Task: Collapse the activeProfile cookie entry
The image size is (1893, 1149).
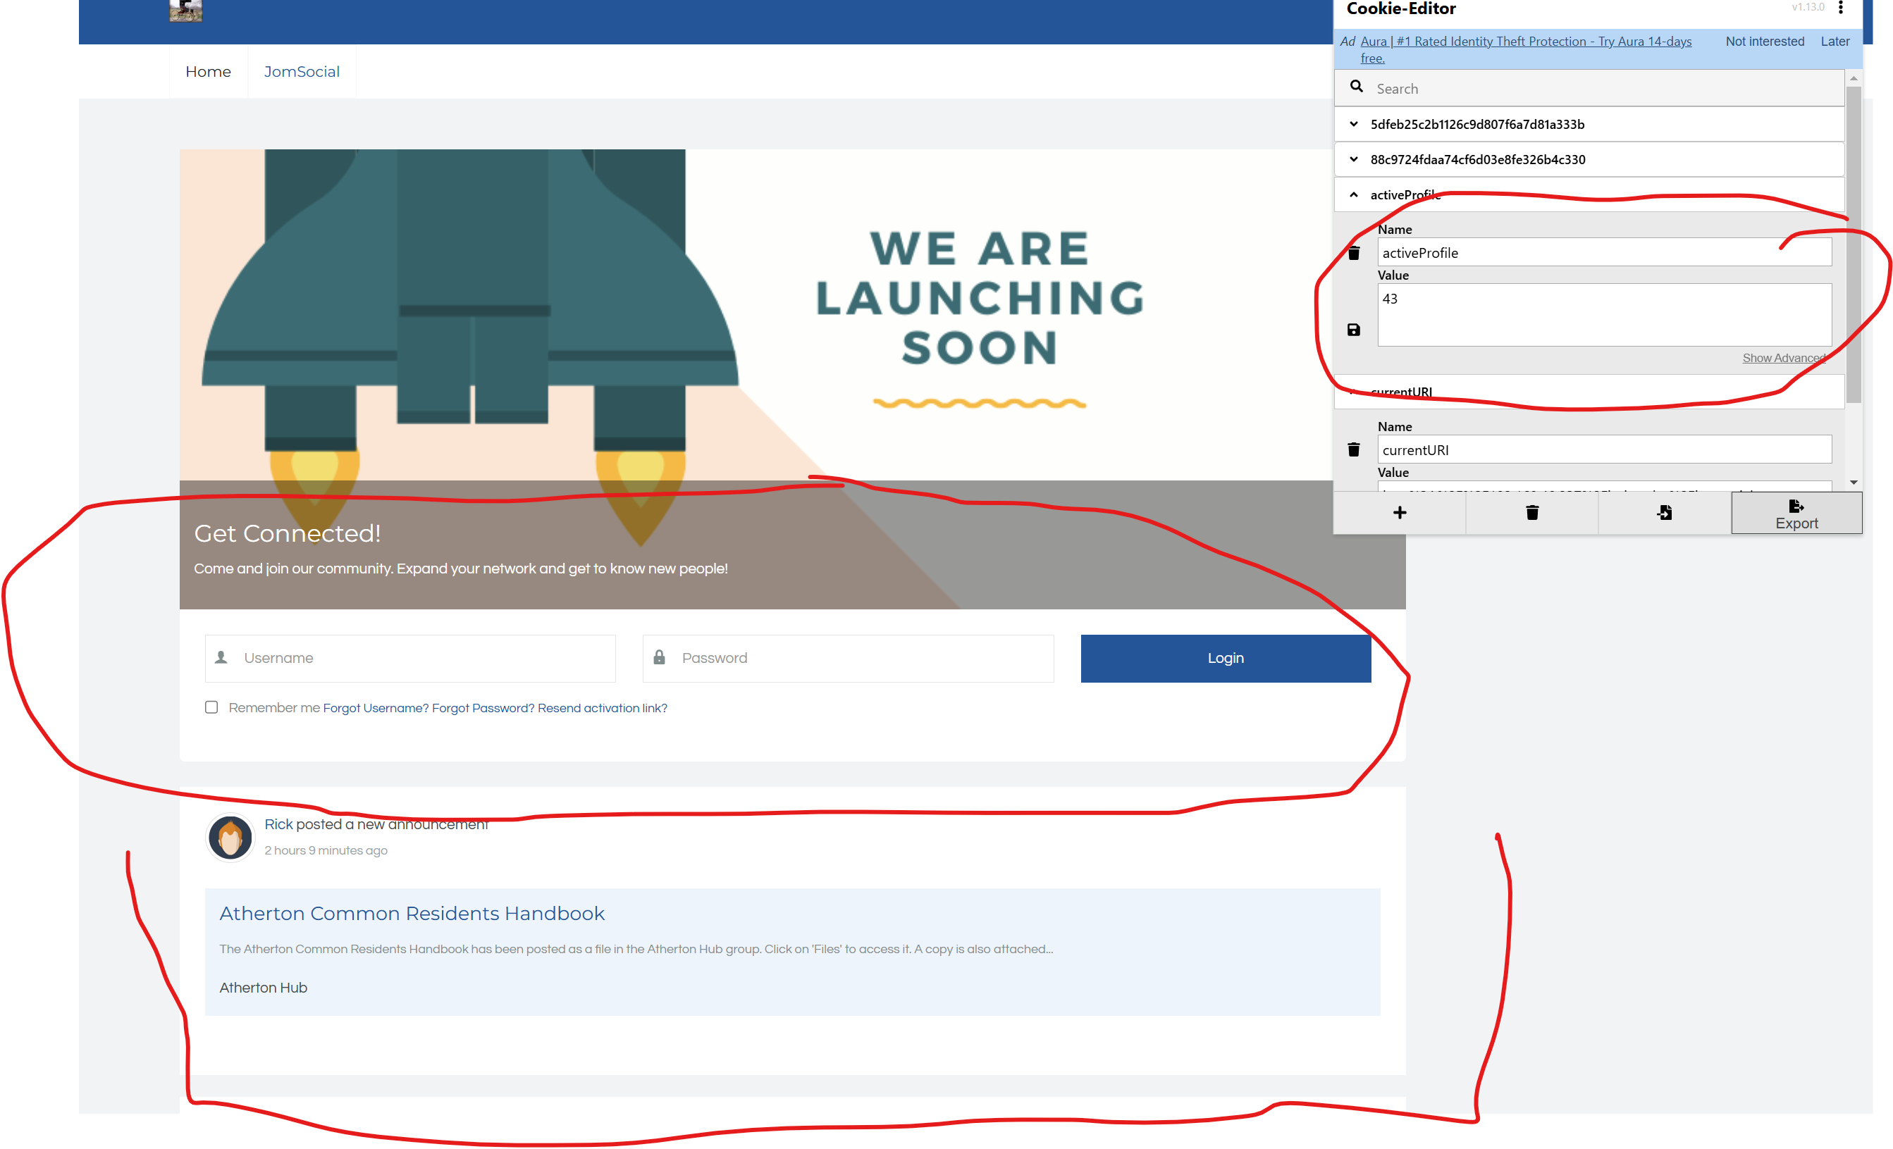Action: point(1354,195)
